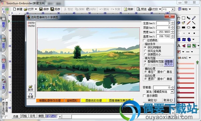Enable the 过滤颜色 checkbox

pos(144,40)
